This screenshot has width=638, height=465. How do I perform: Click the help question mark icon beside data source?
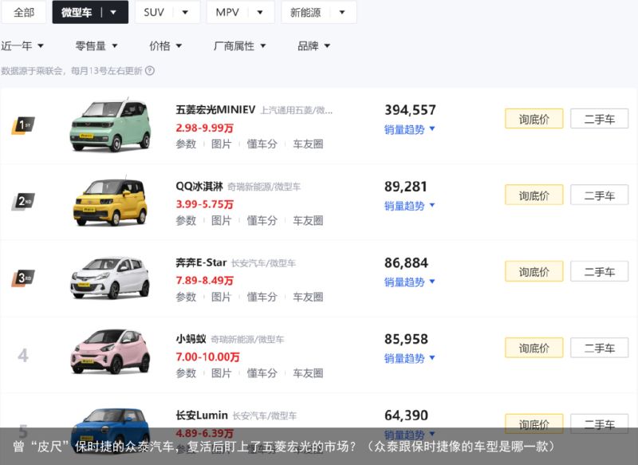pyautogui.click(x=150, y=71)
